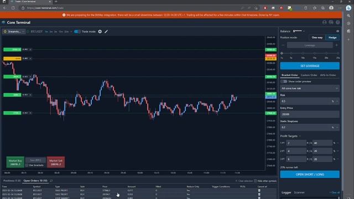Select the 30m chart timeframe

point(66,32)
